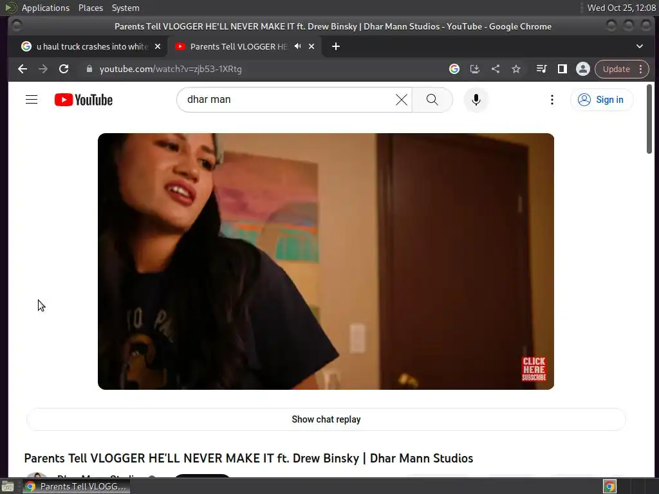659x494 pixels.
Task: Open the YouTube hamburger guide menu
Action: 32,100
